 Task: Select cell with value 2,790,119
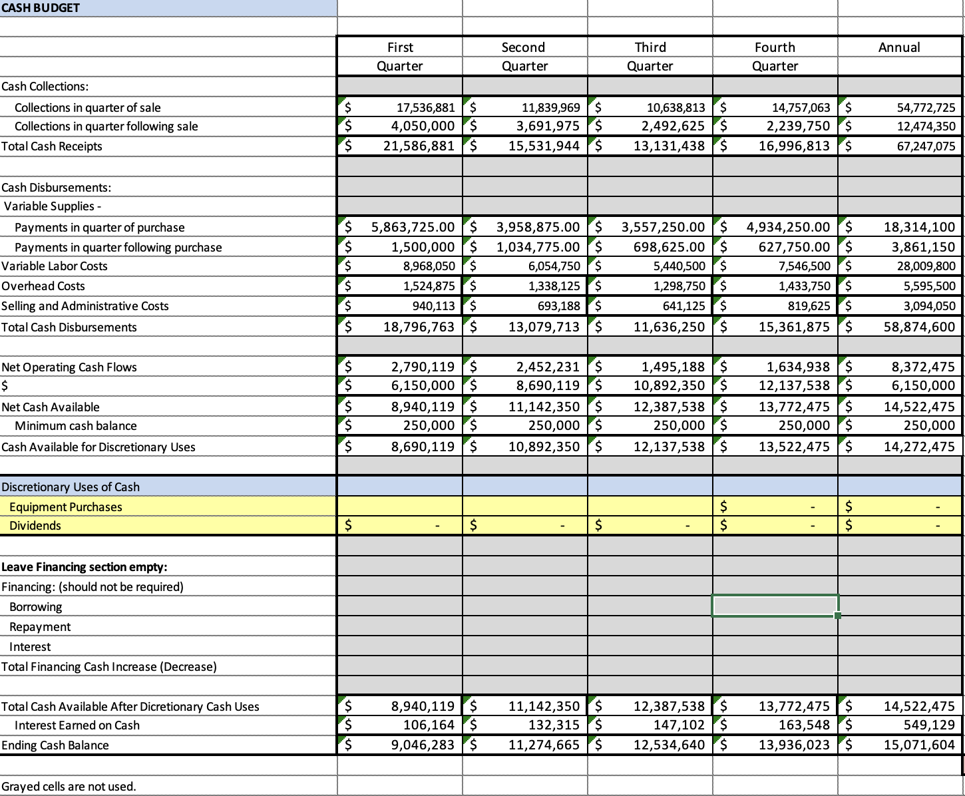coord(400,367)
